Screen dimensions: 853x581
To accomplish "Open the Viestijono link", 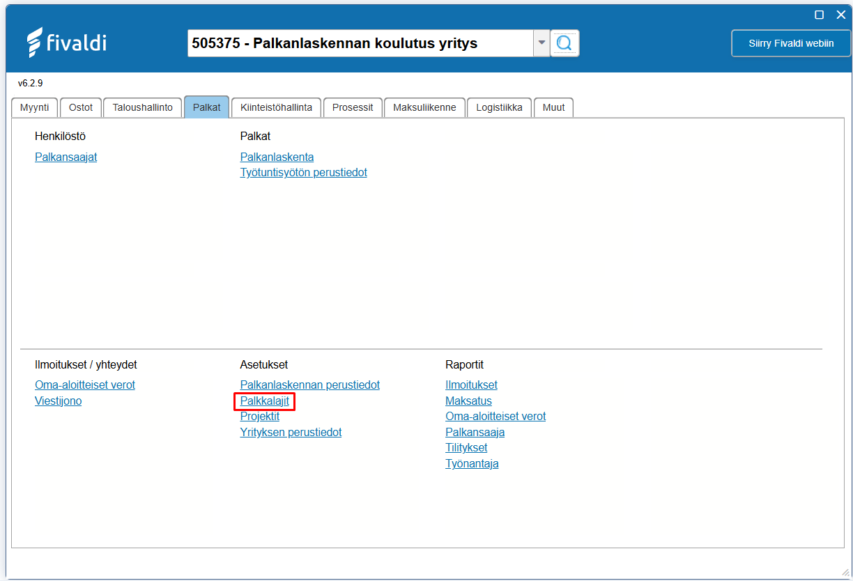I will pos(59,401).
